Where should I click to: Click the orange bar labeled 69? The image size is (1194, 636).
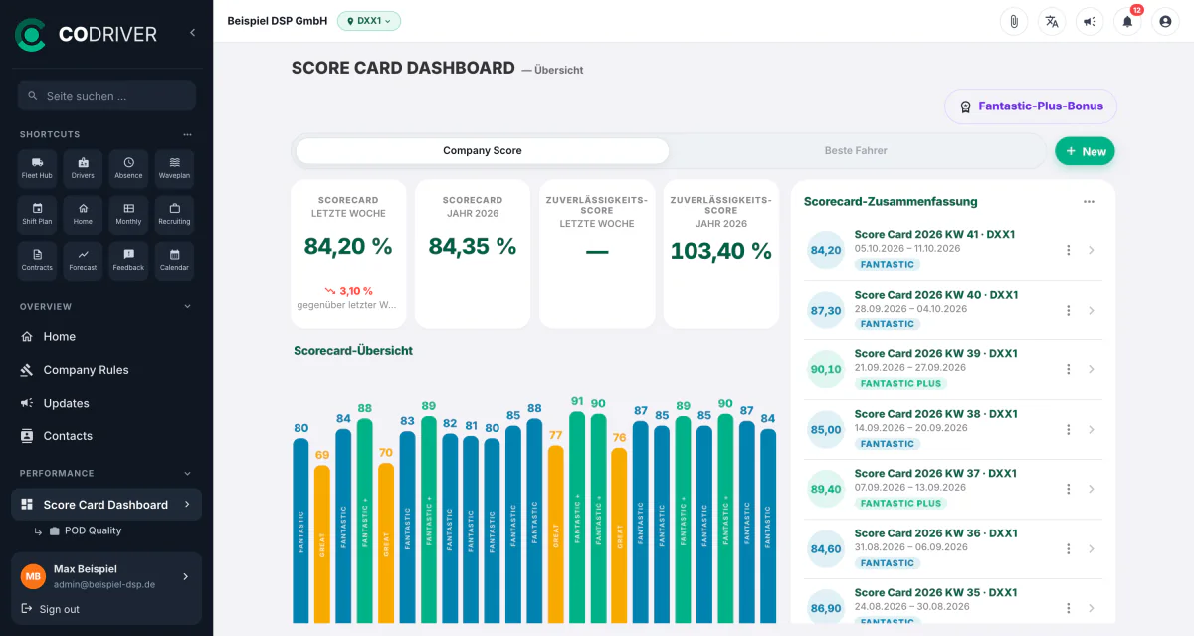coord(321,543)
